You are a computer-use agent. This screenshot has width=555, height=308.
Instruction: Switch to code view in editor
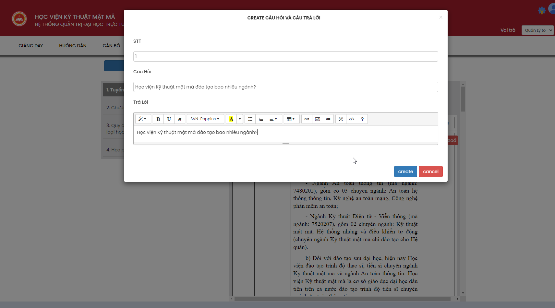pyautogui.click(x=352, y=119)
